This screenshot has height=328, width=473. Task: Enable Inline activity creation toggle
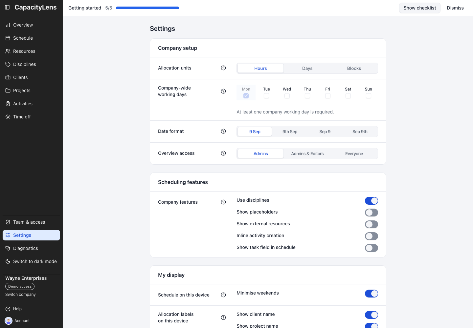click(x=372, y=236)
